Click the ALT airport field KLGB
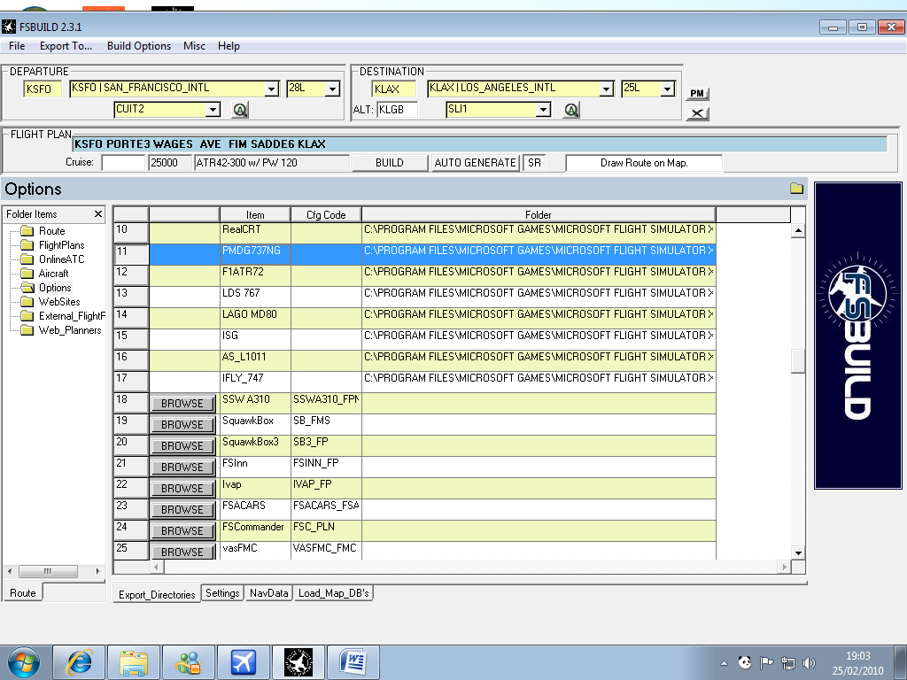 coord(397,110)
